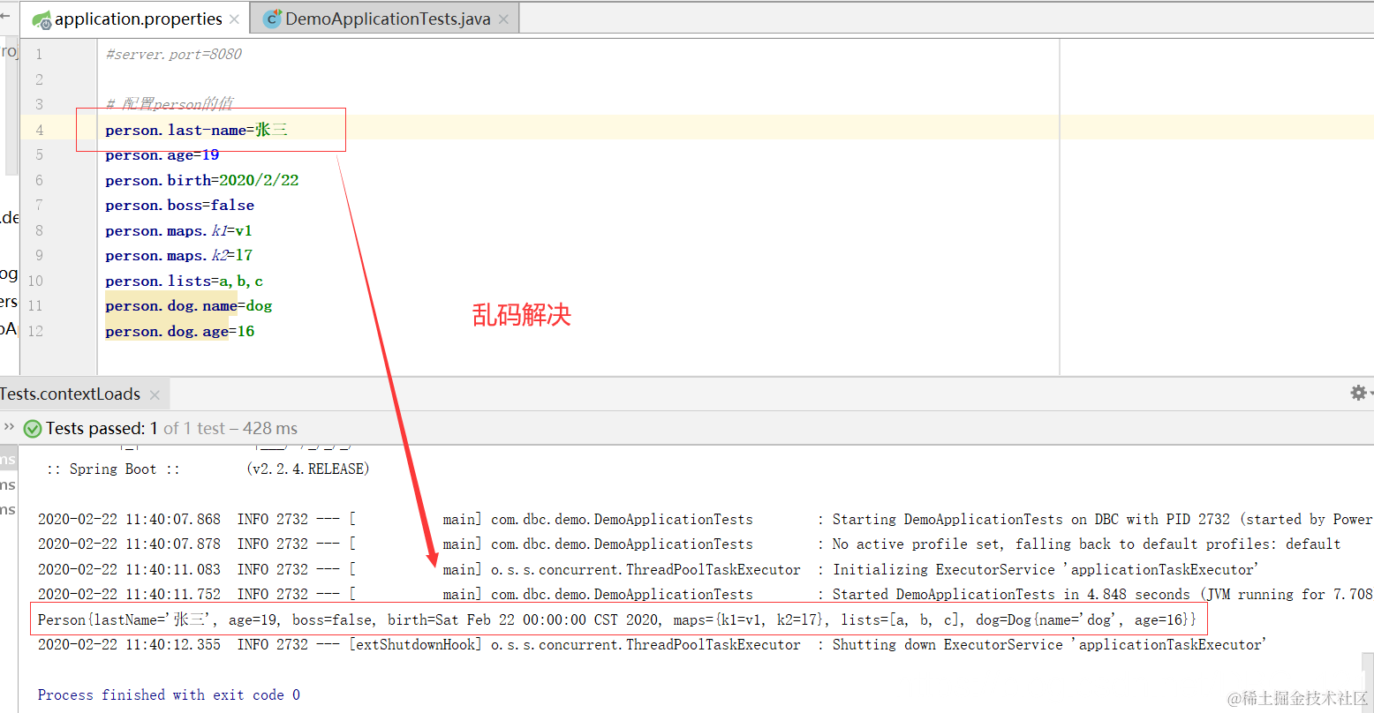Click the 'person.birth=2020/2/22' line

tap(202, 180)
